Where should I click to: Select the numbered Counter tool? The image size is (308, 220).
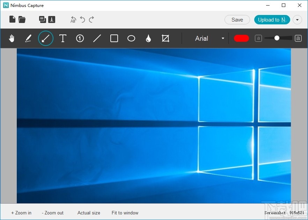80,38
